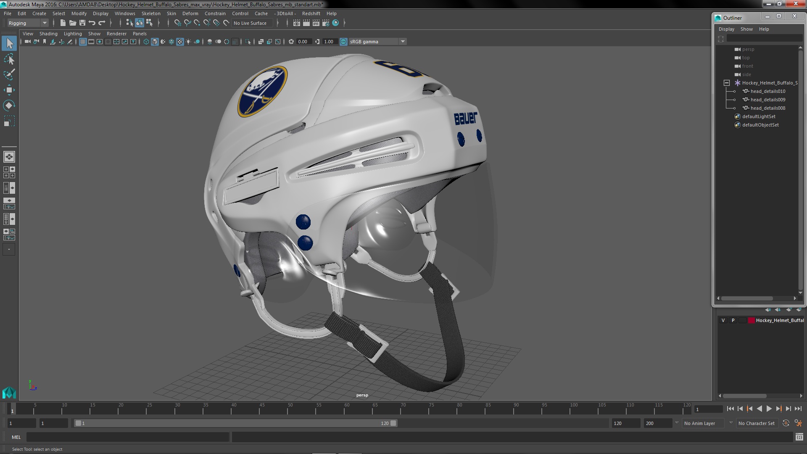Open the Outliner Show menu
This screenshot has width=807, height=454.
746,29
